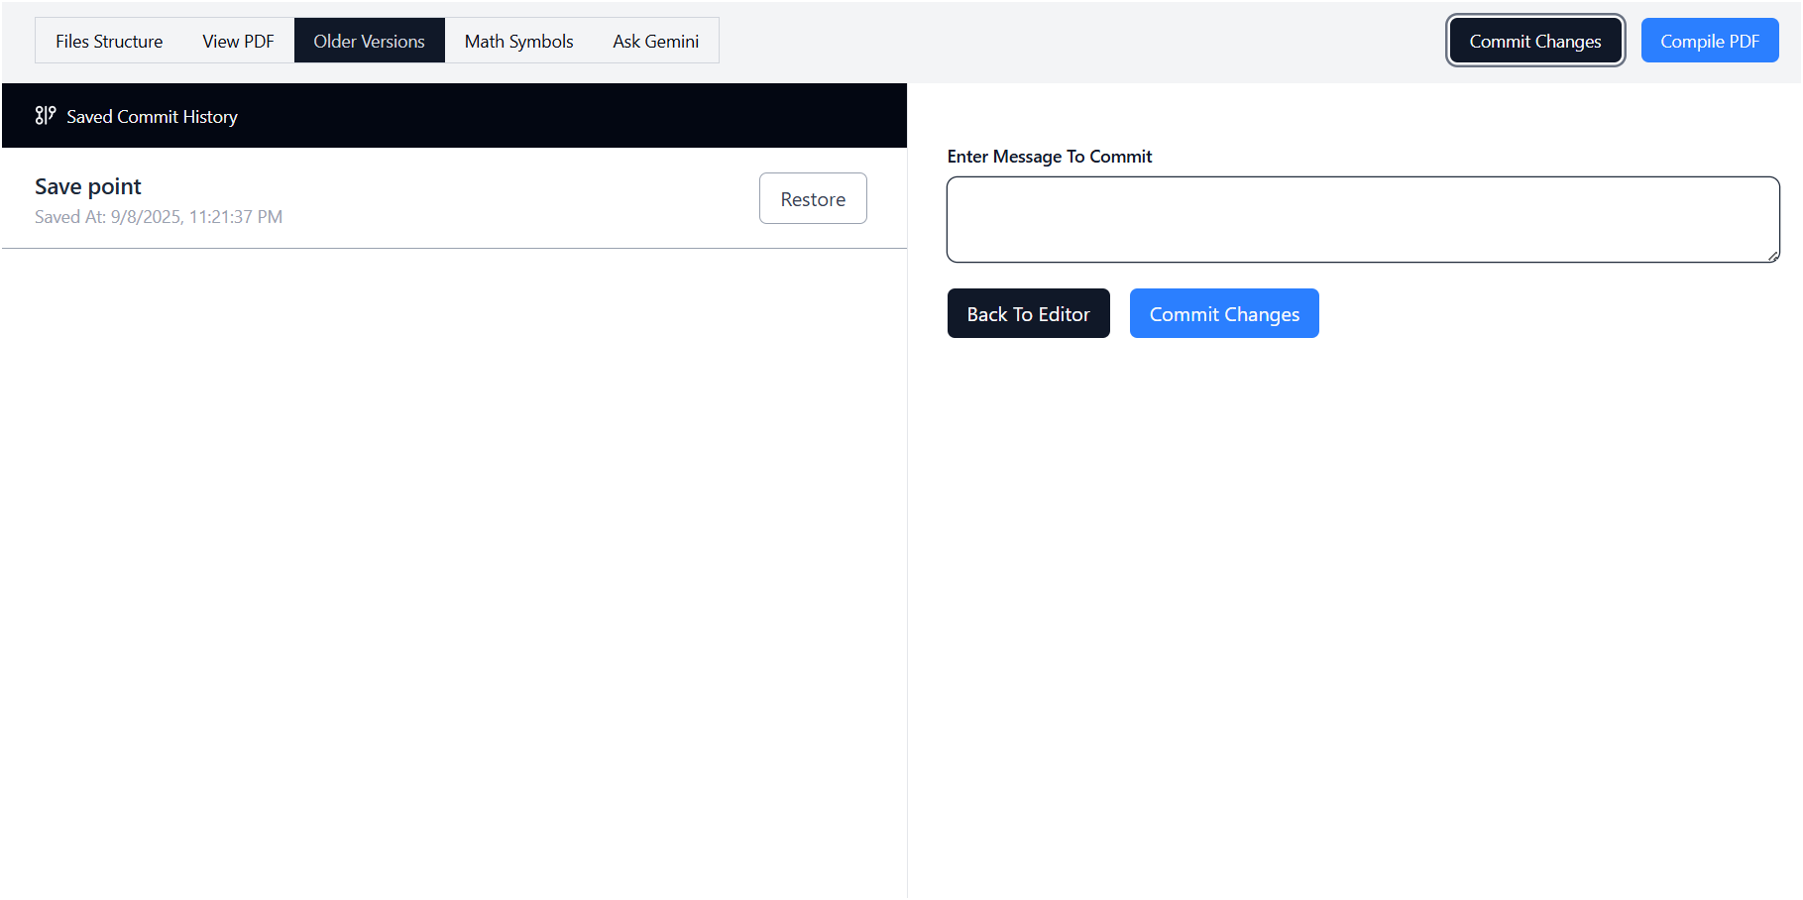Click empty toolbar space left of Commit Changes

[x=1080, y=41]
